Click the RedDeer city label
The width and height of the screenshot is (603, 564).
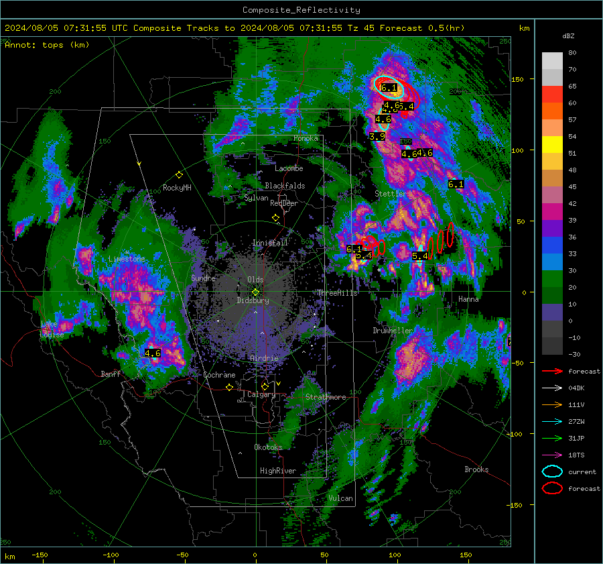click(x=284, y=203)
